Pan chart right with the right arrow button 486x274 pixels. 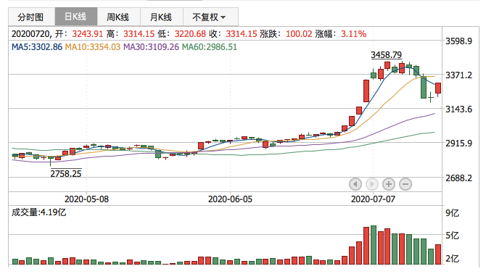point(372,184)
